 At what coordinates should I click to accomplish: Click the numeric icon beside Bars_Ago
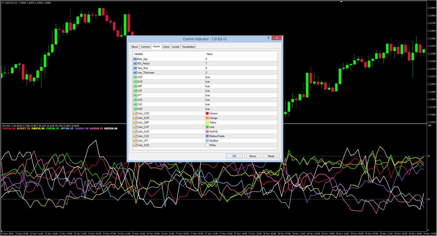pyautogui.click(x=135, y=59)
